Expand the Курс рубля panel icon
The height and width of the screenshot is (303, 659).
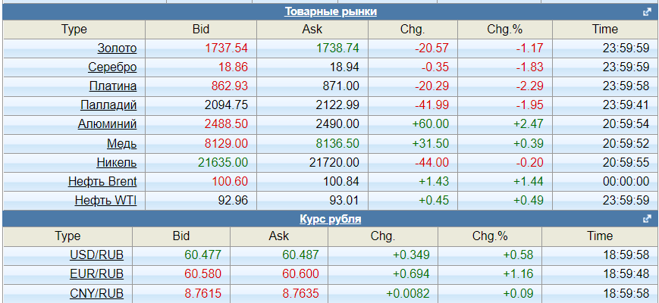(x=647, y=219)
